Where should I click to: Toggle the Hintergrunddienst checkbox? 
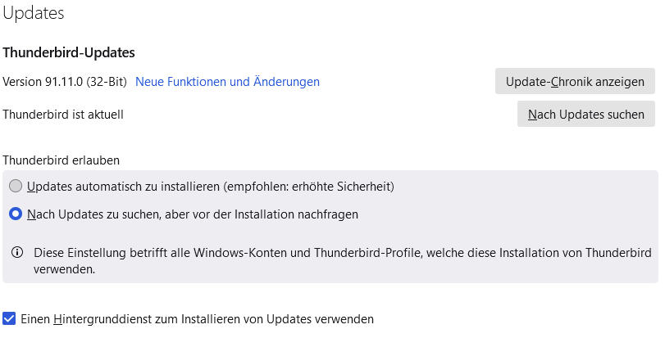point(9,318)
